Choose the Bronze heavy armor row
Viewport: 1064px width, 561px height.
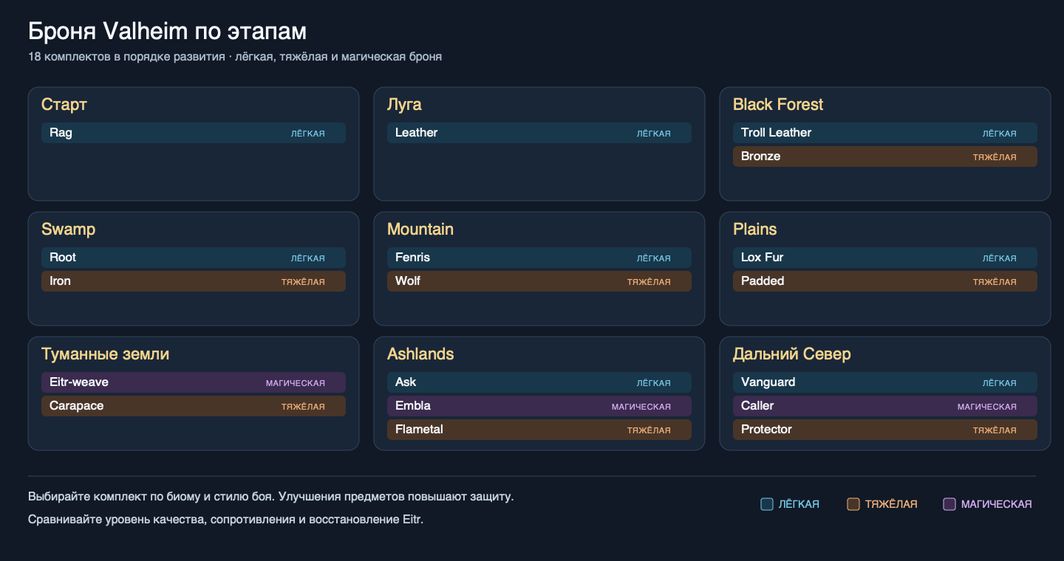(885, 156)
